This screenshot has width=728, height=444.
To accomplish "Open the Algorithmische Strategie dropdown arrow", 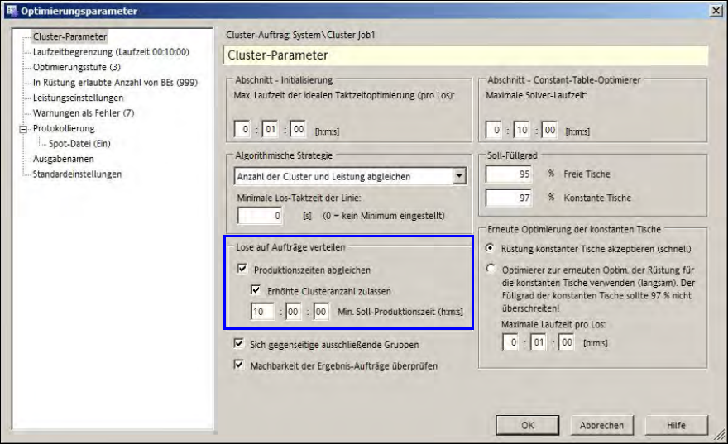I will 459,176.
